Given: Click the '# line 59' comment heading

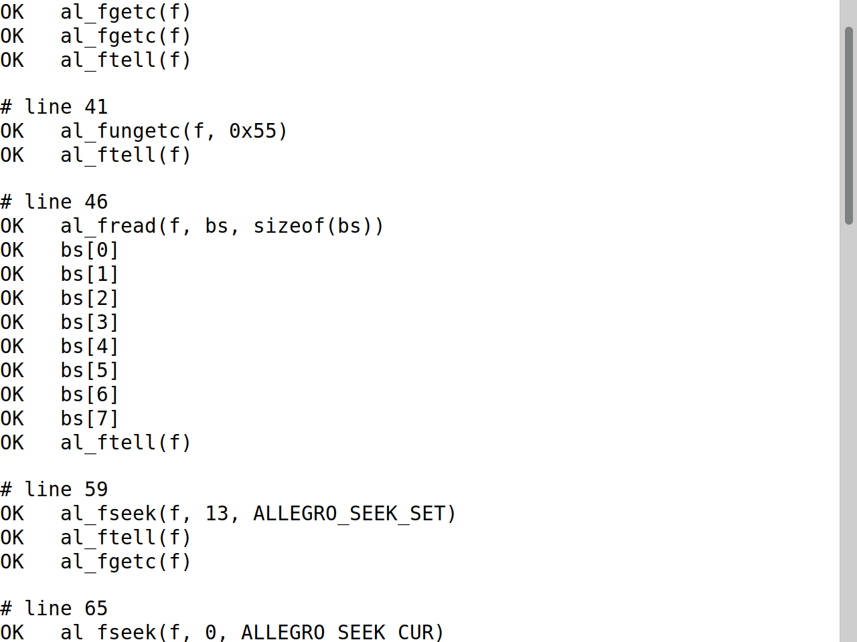Looking at the screenshot, I should click(x=54, y=490).
